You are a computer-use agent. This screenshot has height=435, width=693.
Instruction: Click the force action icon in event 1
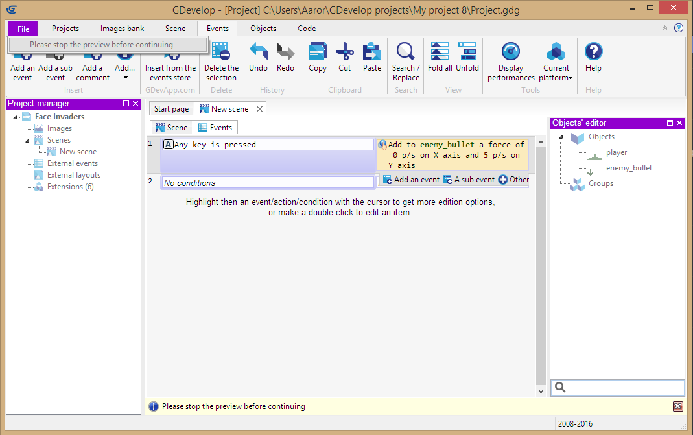pyautogui.click(x=382, y=144)
